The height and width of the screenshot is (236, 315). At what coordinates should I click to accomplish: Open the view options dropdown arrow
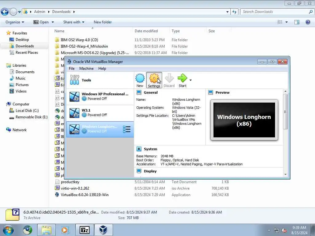point(286,22)
